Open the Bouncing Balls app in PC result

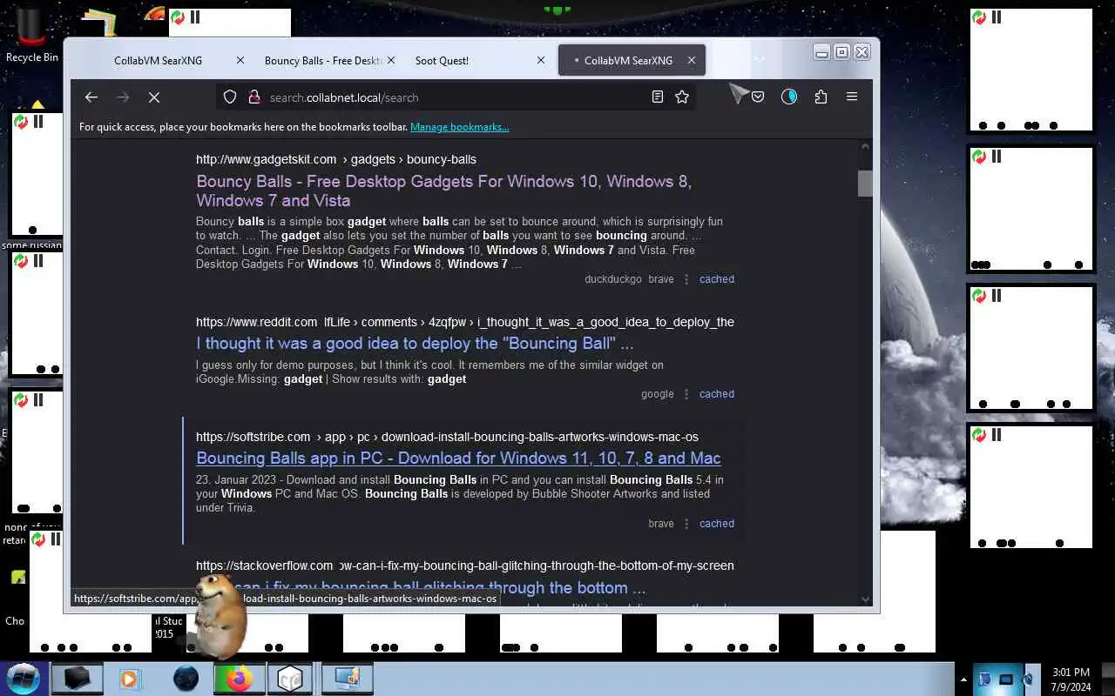(x=458, y=458)
